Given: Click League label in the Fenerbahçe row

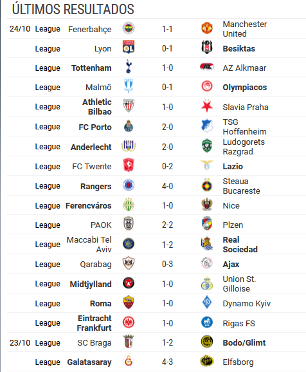Looking at the screenshot, I should tap(48, 29).
